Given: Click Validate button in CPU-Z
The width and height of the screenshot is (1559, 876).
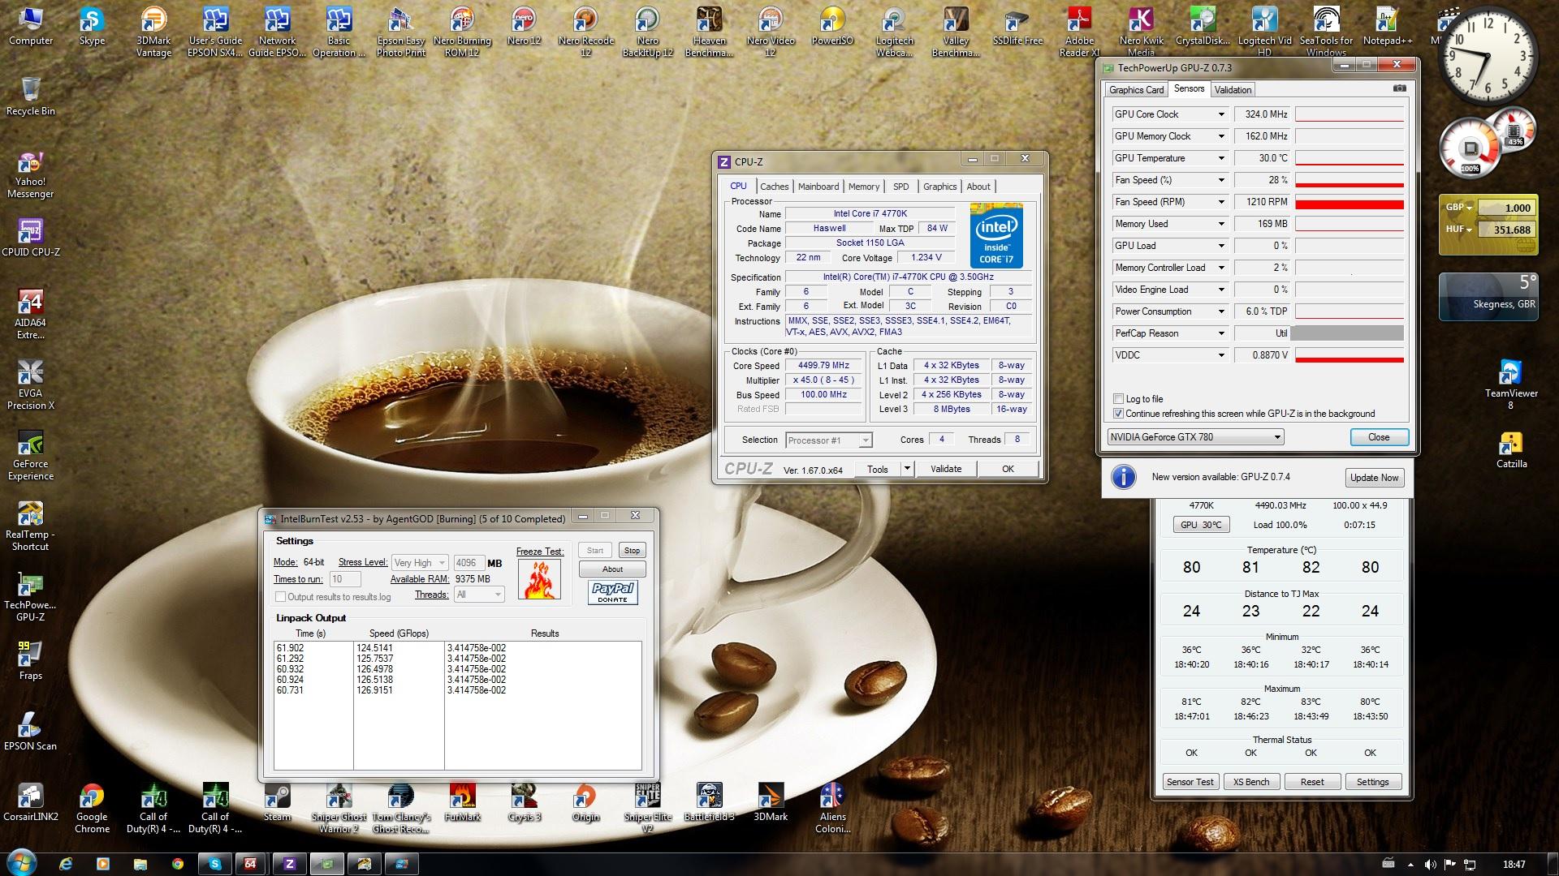Looking at the screenshot, I should tap(946, 469).
